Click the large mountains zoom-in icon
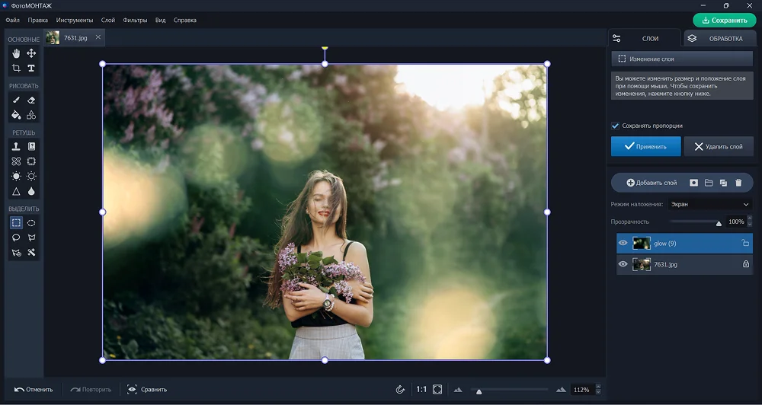 pos(561,390)
